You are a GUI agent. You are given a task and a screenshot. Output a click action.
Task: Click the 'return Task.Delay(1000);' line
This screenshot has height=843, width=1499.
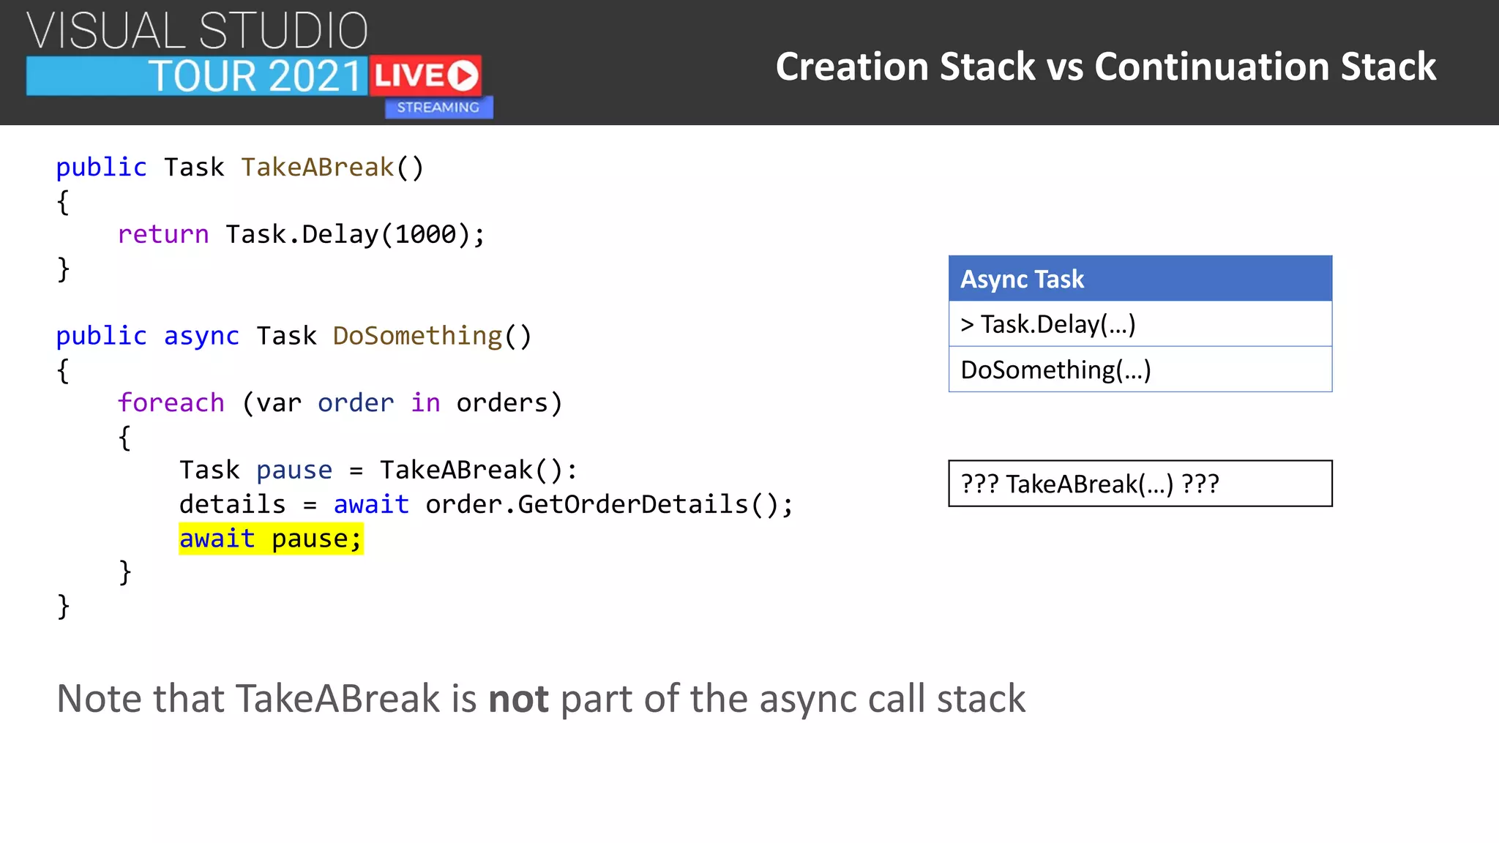click(301, 235)
